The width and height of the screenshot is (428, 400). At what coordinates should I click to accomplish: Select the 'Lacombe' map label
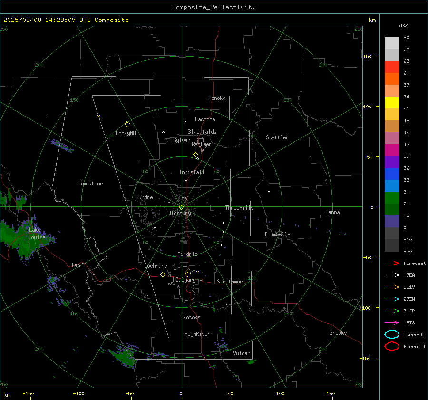(205, 119)
